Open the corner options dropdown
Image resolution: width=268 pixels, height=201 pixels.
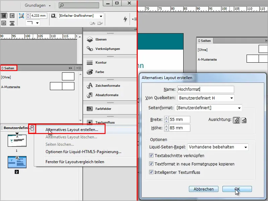point(37,23)
